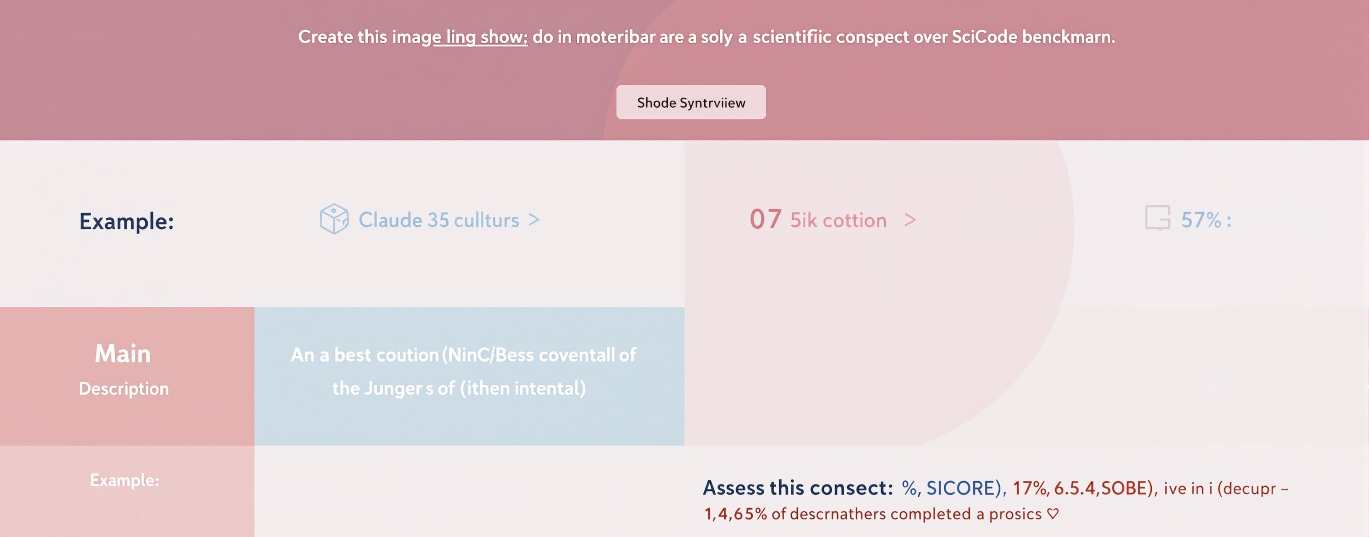Click the red 07 number
This screenshot has width=1369, height=537.
pos(765,219)
